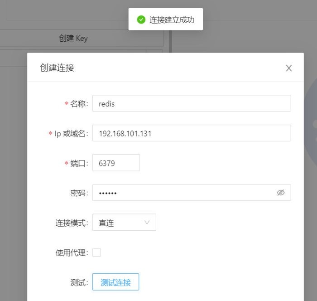Click the 创建连接 dialog title
This screenshot has width=317, height=301.
(x=57, y=68)
